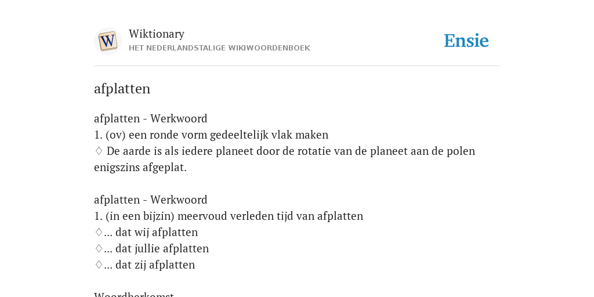Click the Wiktionary W logo icon
The image size is (594, 297).
tap(107, 41)
